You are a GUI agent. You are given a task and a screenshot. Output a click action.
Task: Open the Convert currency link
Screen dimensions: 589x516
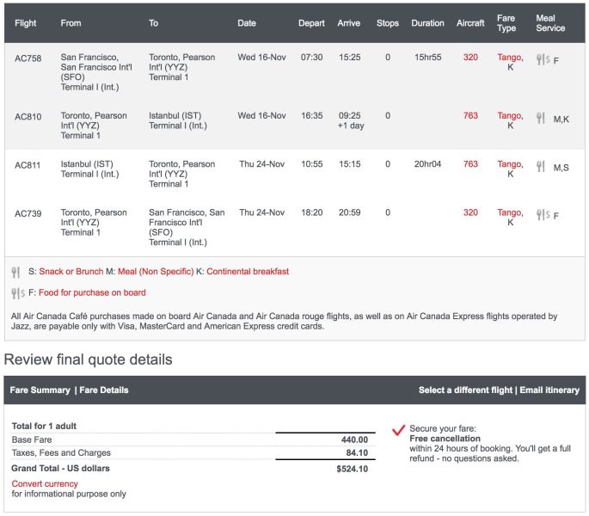tap(45, 483)
